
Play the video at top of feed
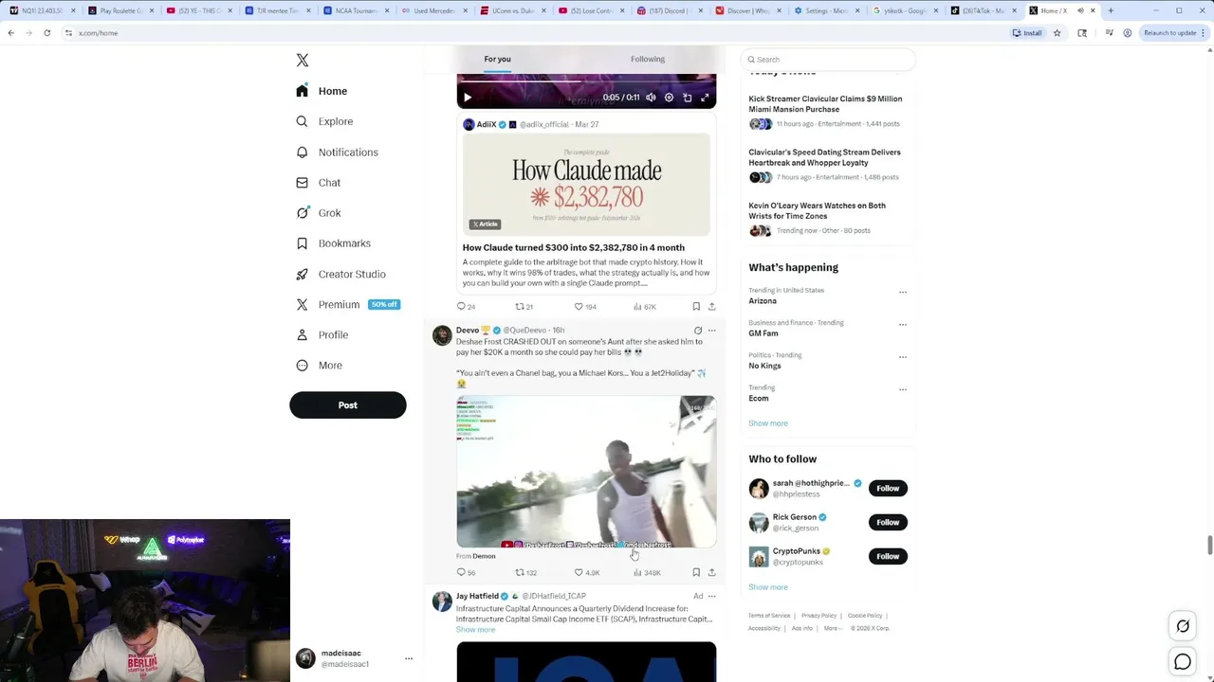pyautogui.click(x=467, y=97)
